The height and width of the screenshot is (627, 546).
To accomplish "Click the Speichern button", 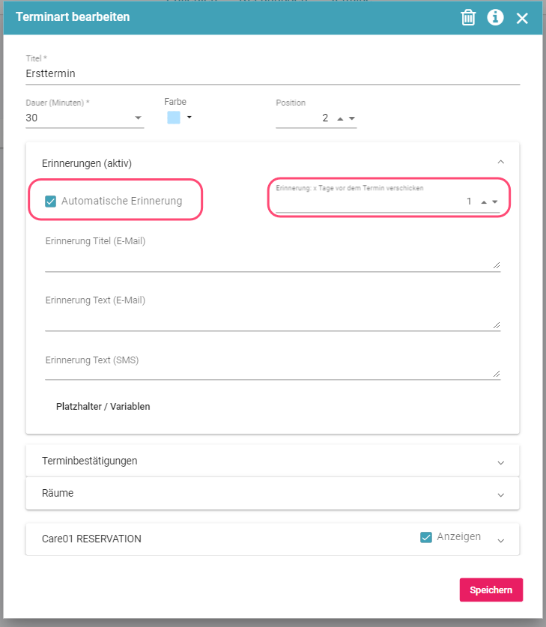I will tap(491, 590).
